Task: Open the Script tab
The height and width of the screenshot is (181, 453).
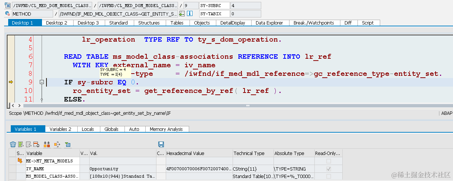Action: (368, 23)
